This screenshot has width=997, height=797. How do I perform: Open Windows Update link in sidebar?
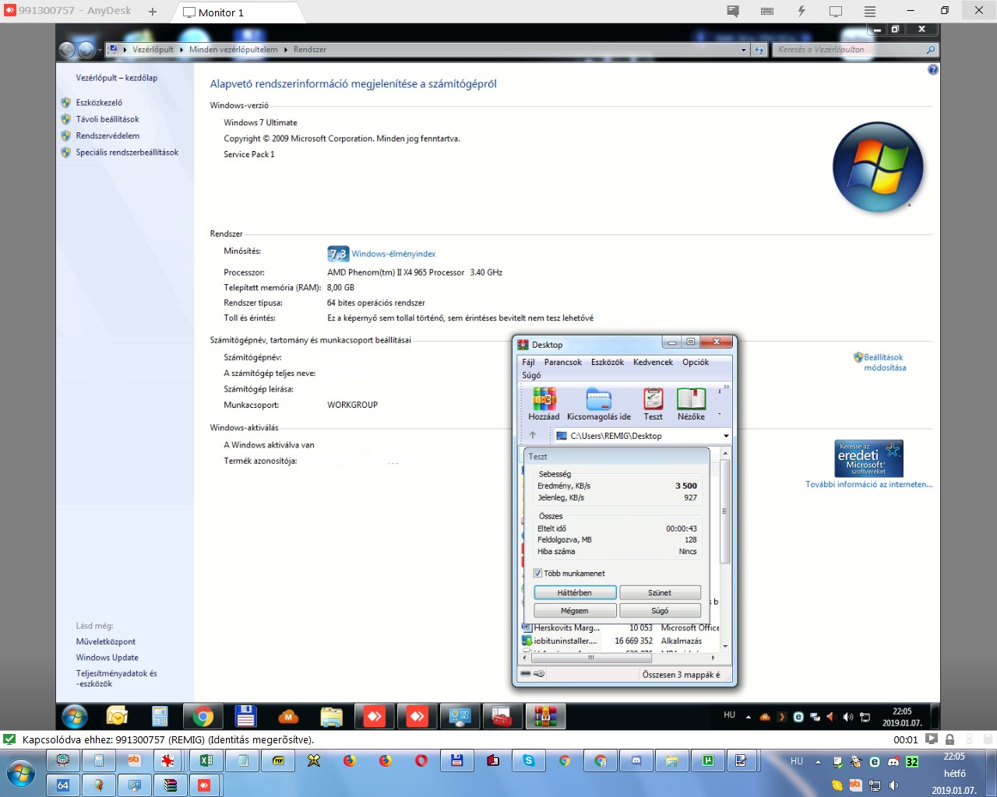(x=107, y=658)
